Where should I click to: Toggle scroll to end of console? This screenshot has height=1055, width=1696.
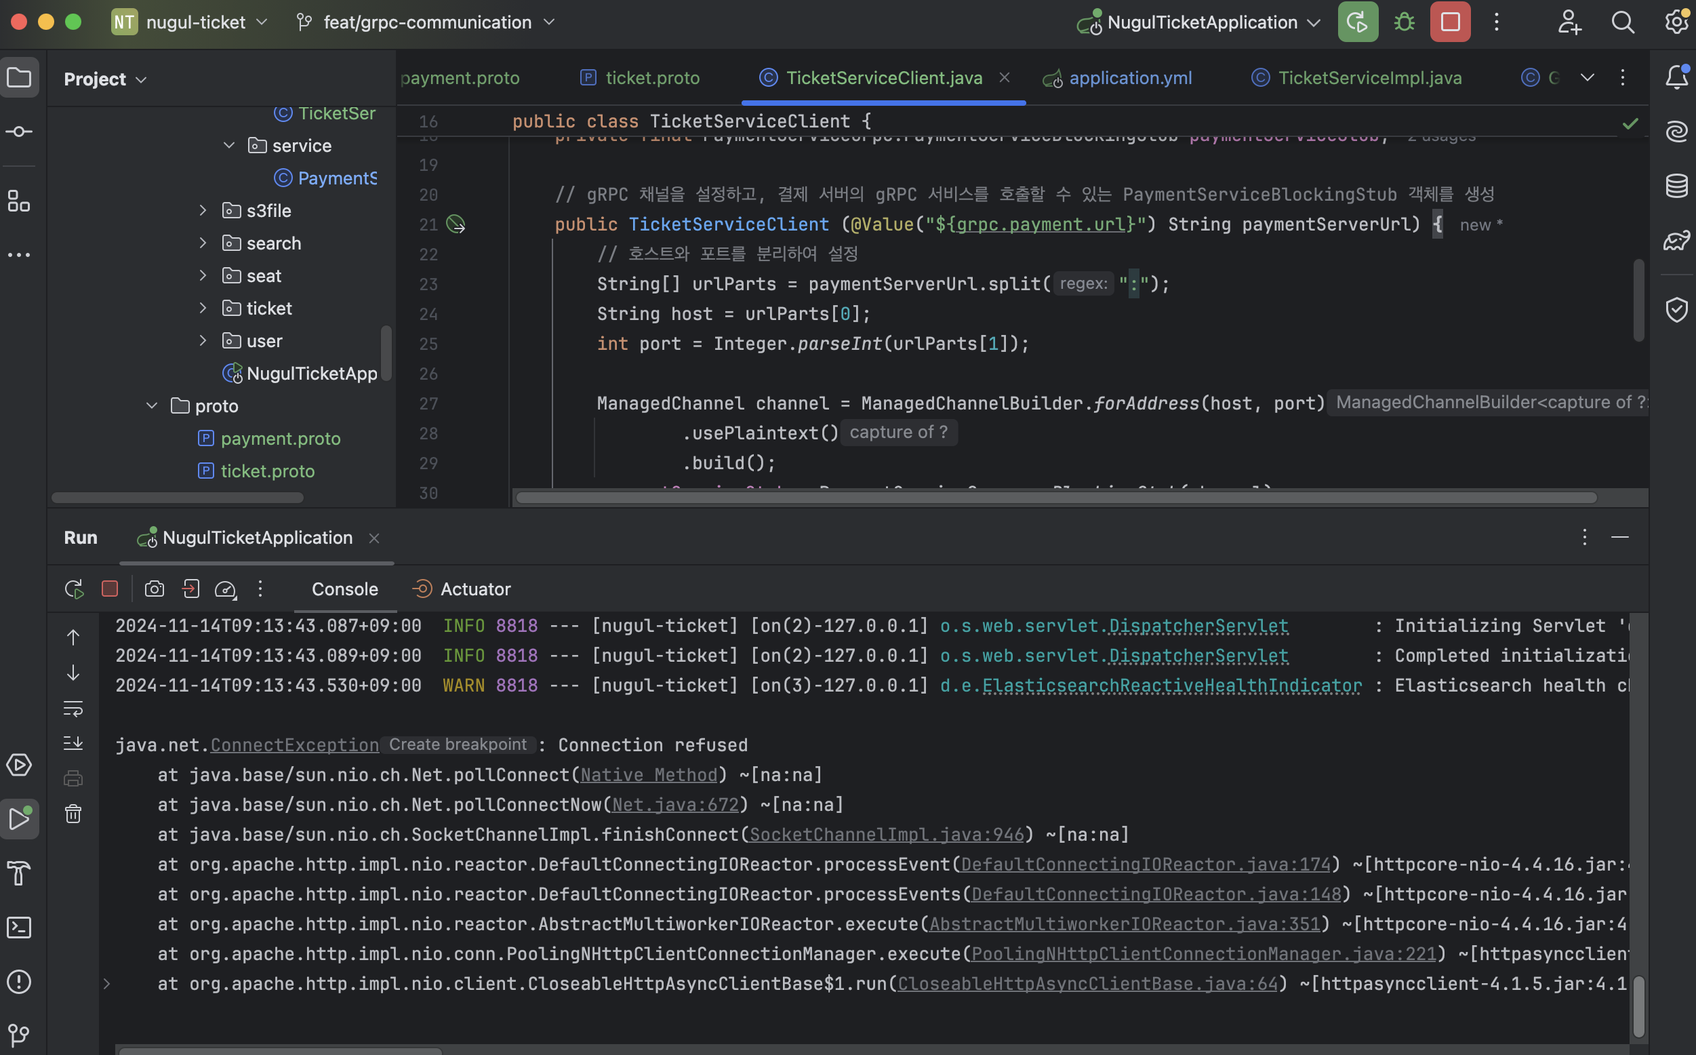(x=73, y=742)
